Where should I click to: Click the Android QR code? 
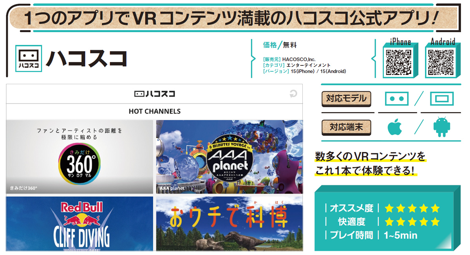pyautogui.click(x=441, y=61)
